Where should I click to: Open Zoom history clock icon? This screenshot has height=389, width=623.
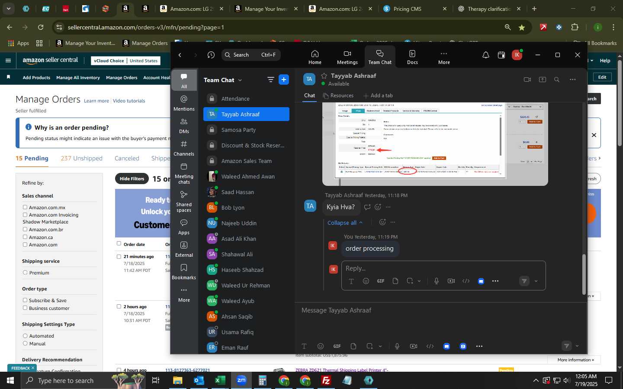[211, 55]
